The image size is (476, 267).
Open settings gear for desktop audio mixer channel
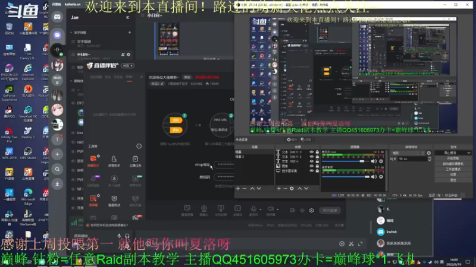(x=381, y=176)
